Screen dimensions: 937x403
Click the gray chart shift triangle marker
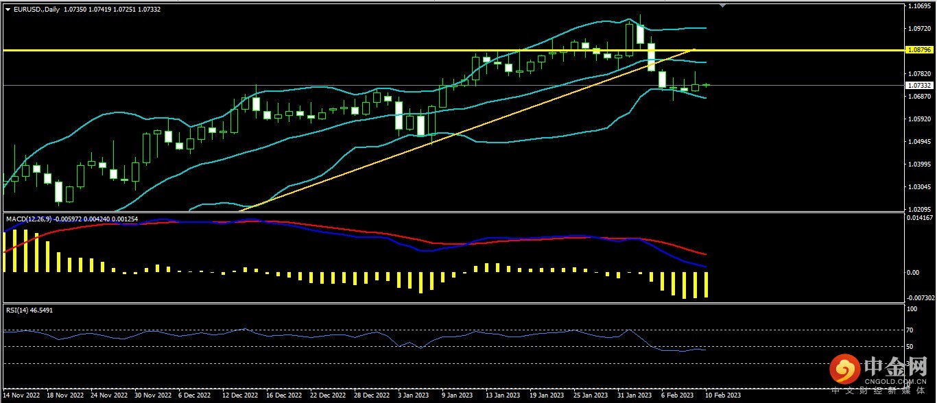pyautogui.click(x=722, y=5)
